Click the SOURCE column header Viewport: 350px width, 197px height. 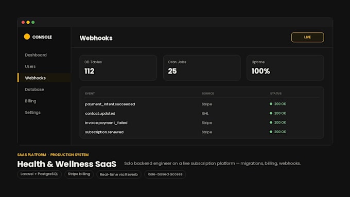207,94
